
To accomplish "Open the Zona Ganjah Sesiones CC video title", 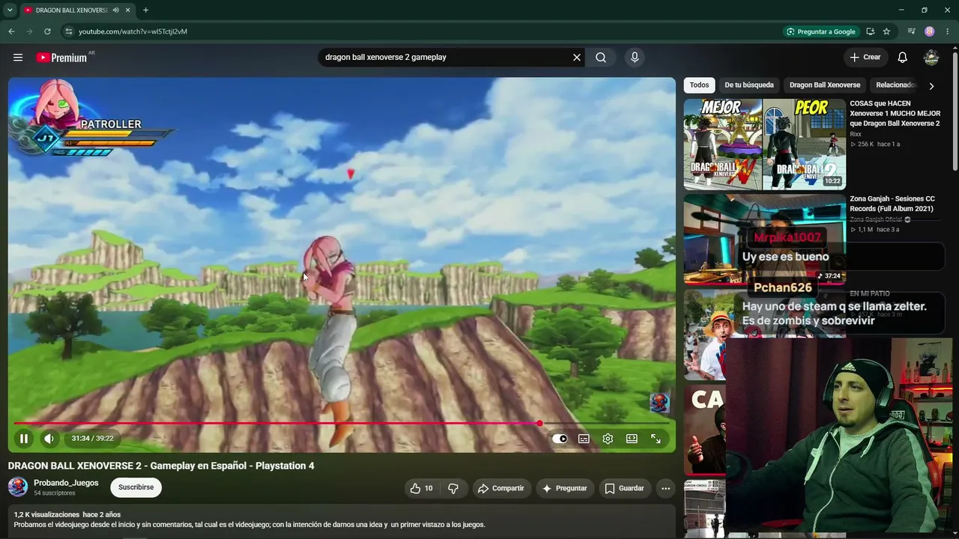I will pos(892,204).
